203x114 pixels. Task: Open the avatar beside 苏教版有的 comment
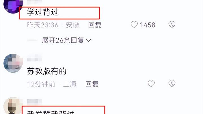(x=13, y=63)
